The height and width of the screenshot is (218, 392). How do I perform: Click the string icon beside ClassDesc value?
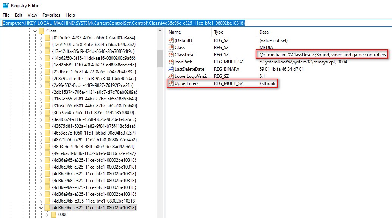171,55
